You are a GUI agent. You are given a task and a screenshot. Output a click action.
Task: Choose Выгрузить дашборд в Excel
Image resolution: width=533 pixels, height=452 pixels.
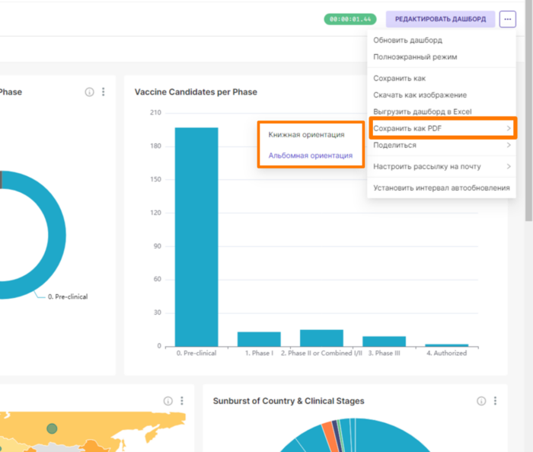coord(442,111)
